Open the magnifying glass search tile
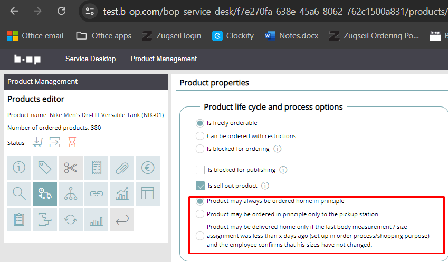Viewport: 448px width, 262px height. [19, 194]
